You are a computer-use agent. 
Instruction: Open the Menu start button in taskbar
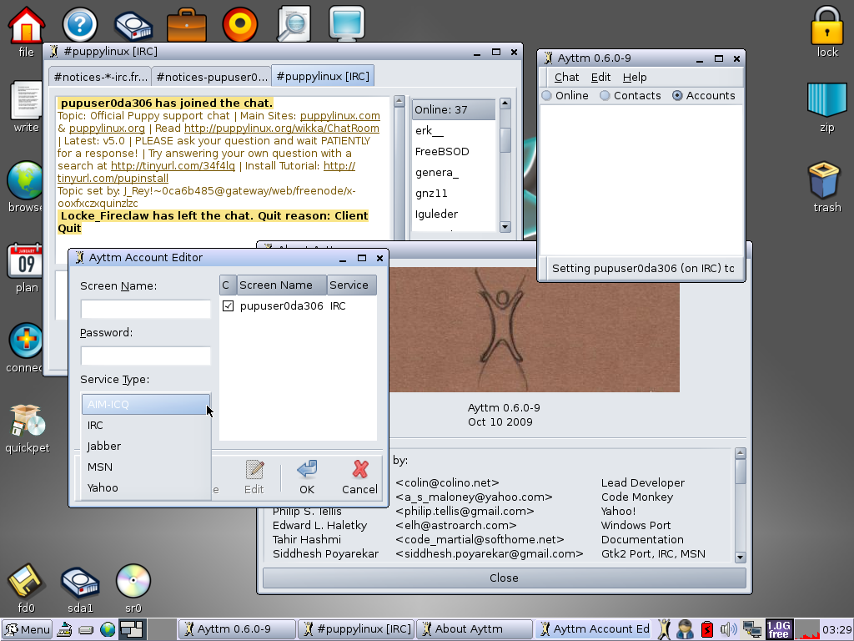pyautogui.click(x=28, y=629)
